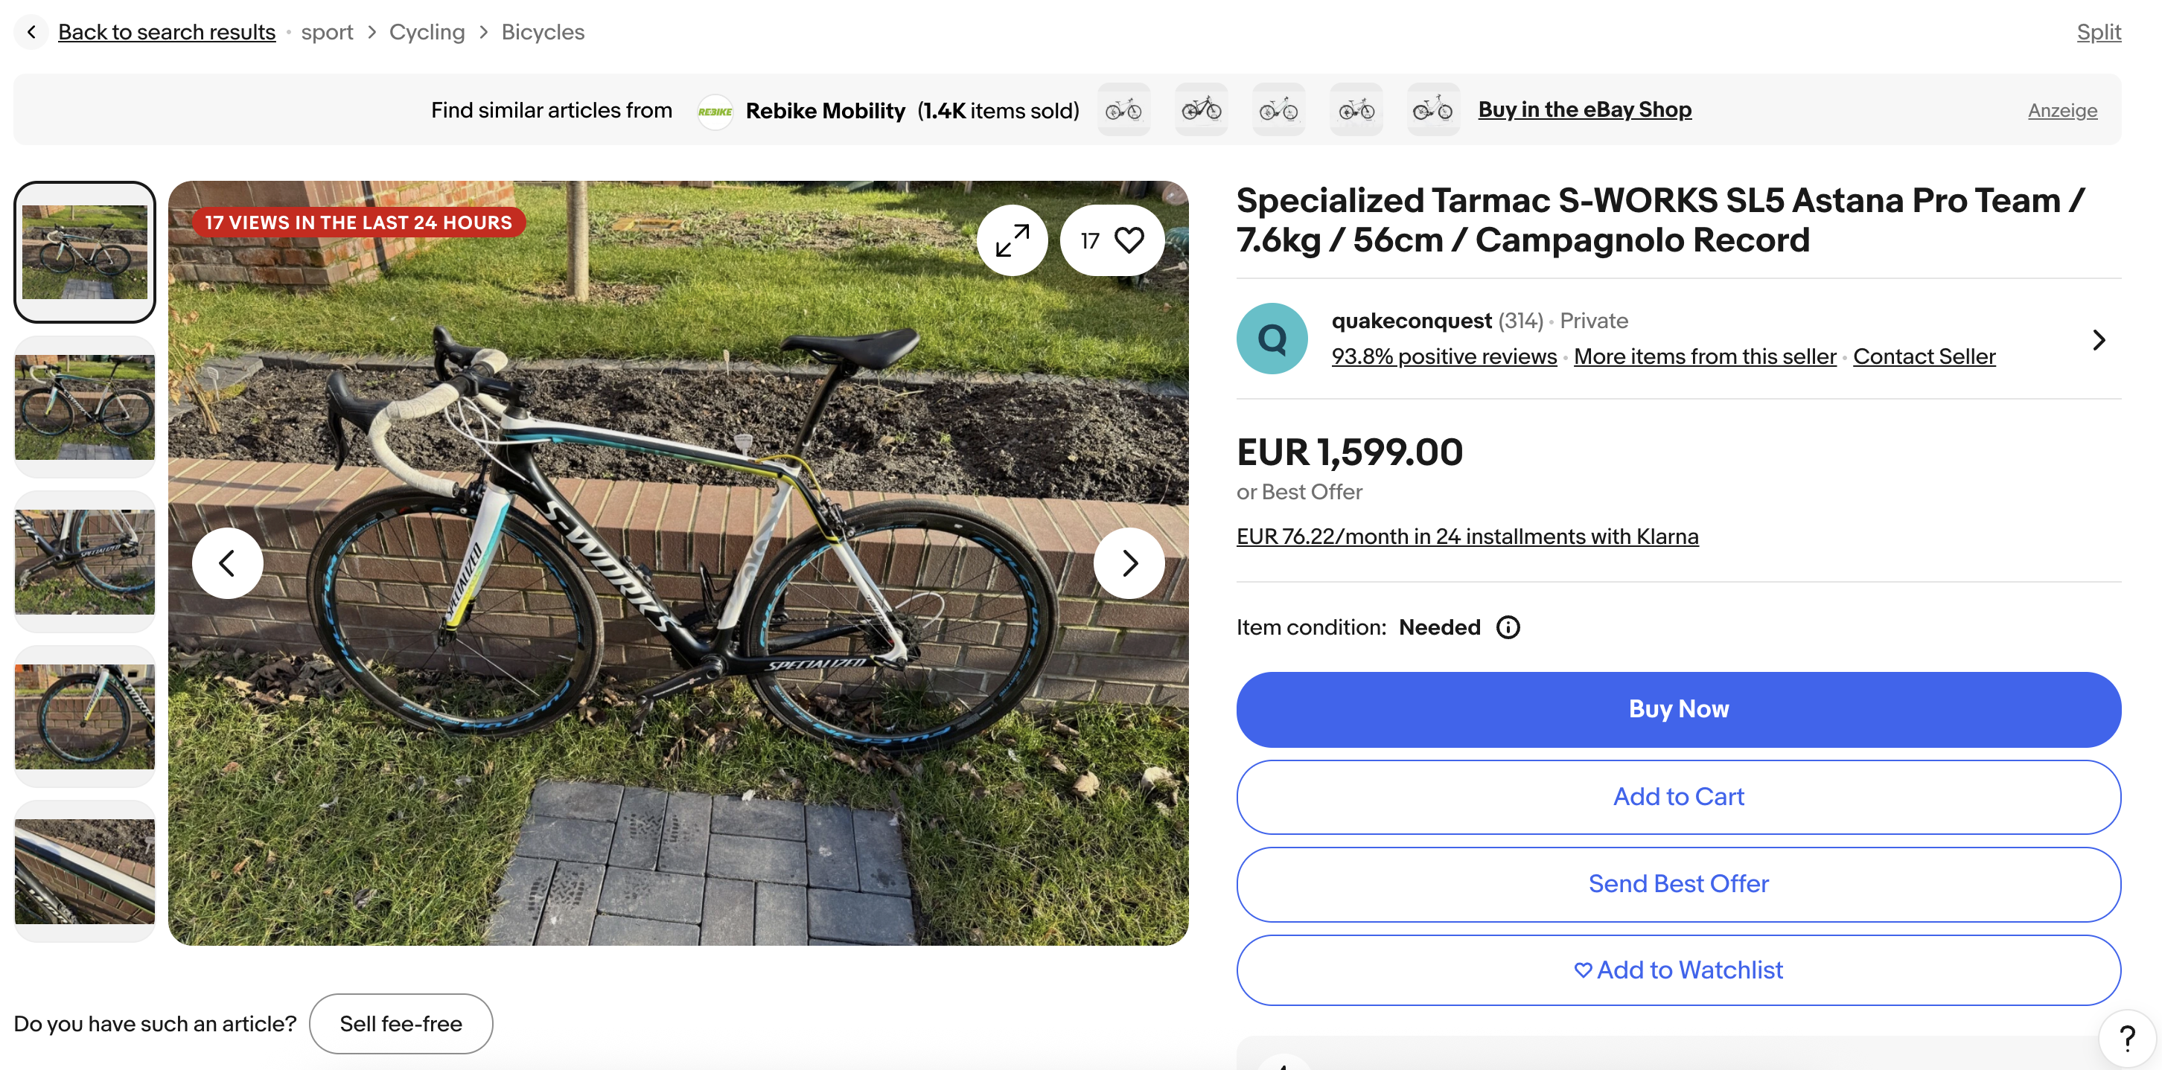Show next bike photo

(x=1129, y=563)
